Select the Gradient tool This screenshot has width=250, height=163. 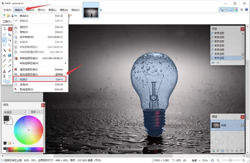[10, 55]
